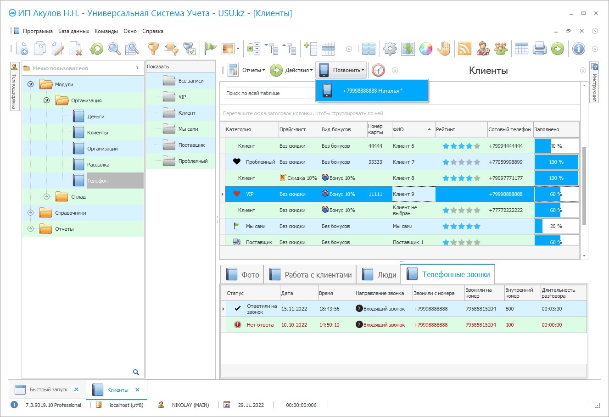Click the magnifier search icon in toolbar

pyautogui.click(x=114, y=49)
